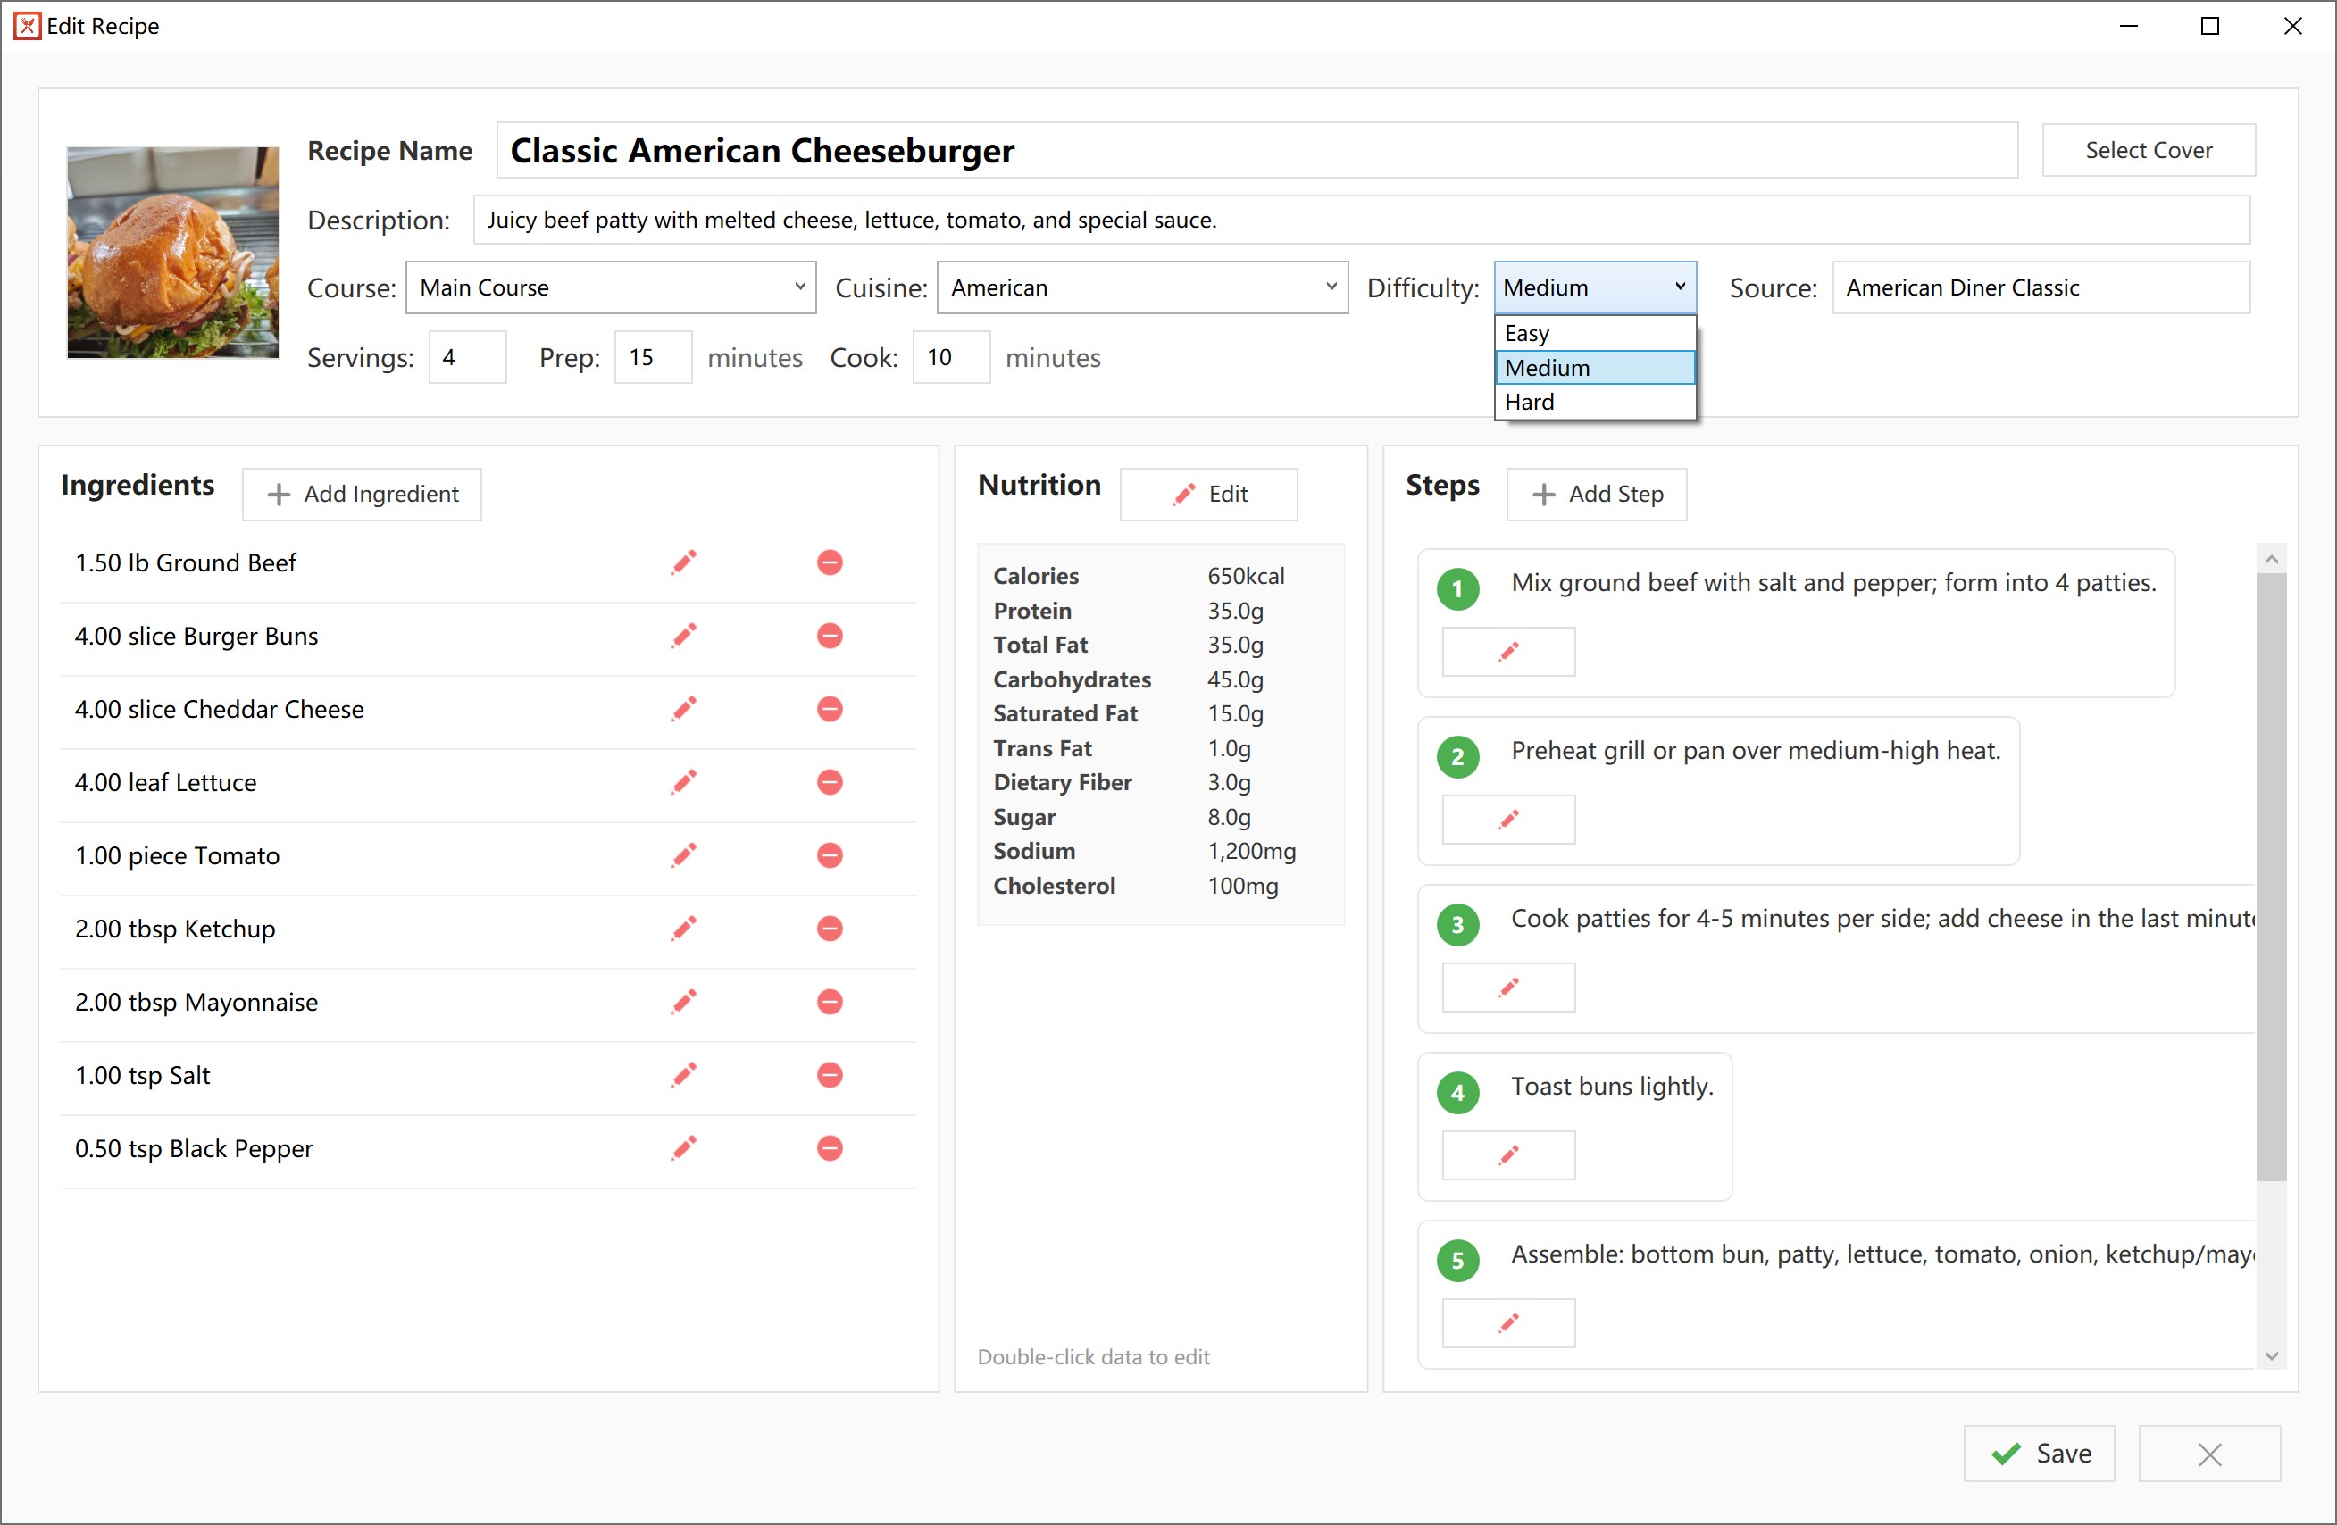
Task: Click Nutrition Edit button
Action: click(x=1209, y=494)
